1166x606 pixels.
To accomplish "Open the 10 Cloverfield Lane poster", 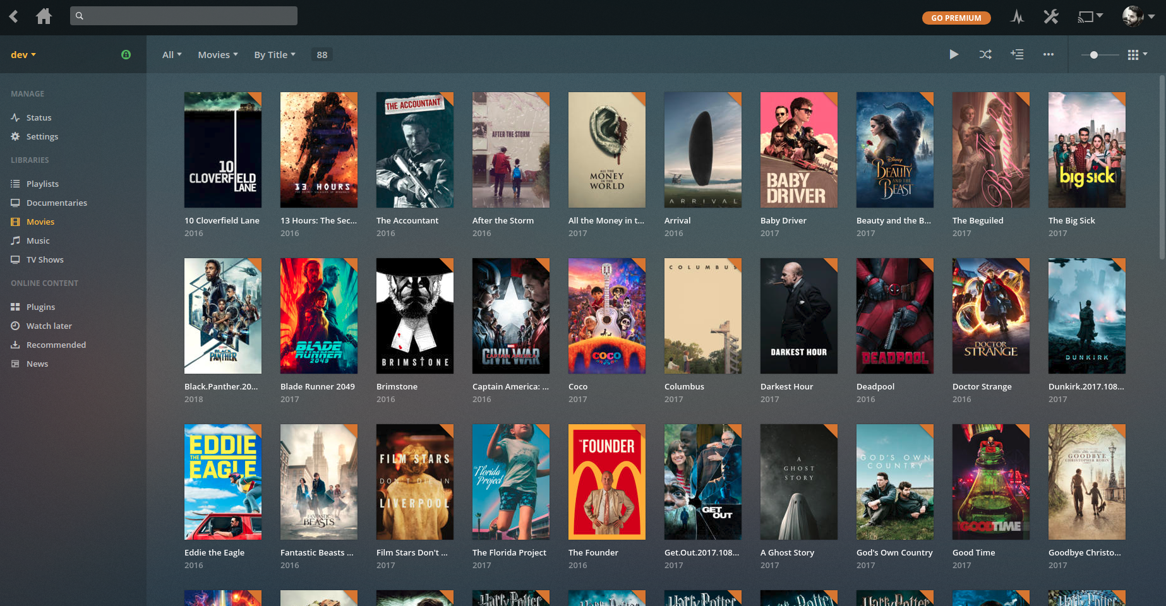I will click(x=223, y=150).
